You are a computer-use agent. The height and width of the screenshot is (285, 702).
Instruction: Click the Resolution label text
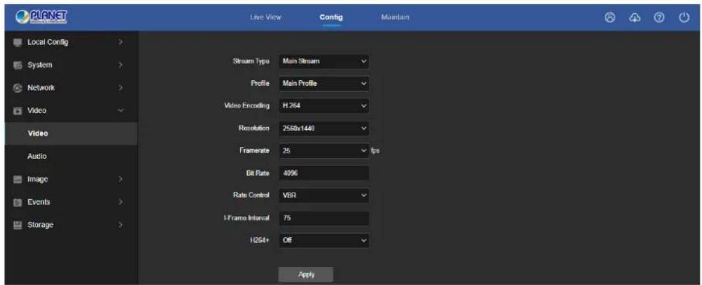point(254,128)
